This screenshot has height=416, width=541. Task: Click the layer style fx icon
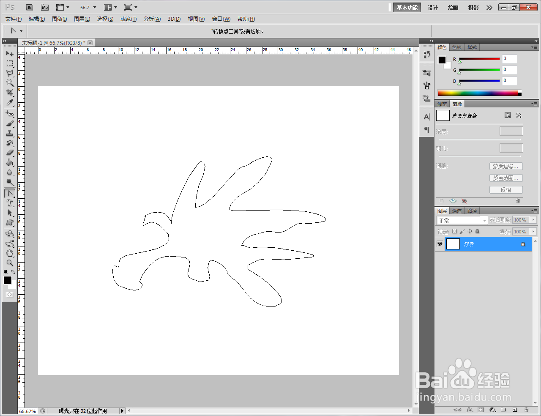[469, 410]
